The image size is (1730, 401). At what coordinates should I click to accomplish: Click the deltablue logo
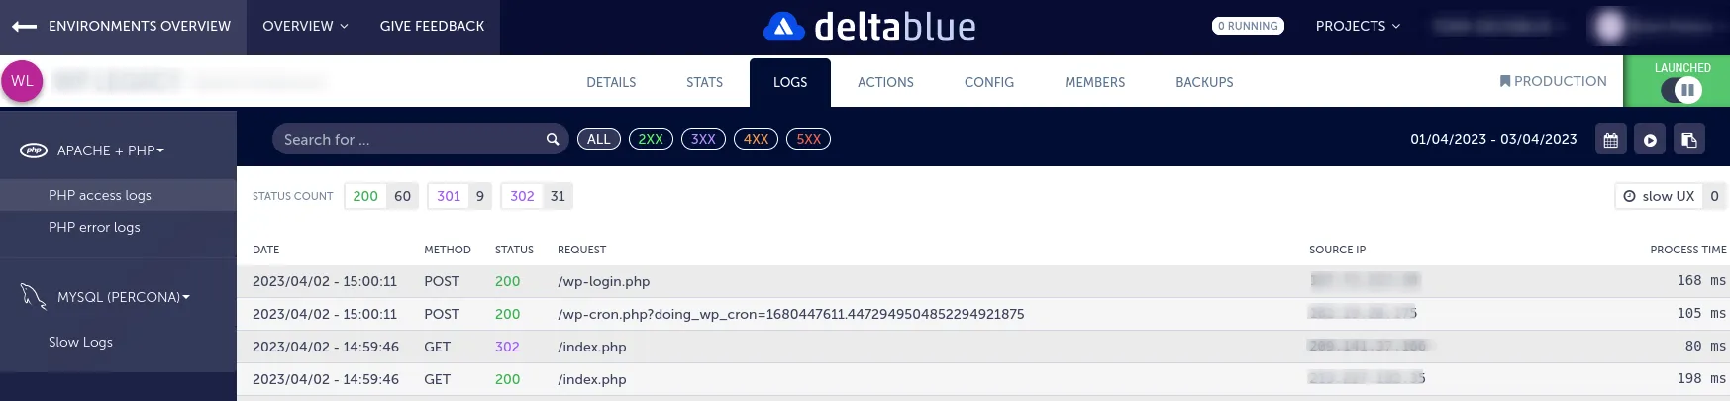pos(868,27)
